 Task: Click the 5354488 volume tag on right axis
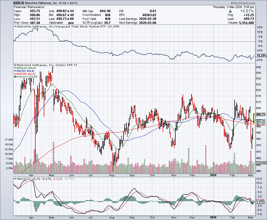(261, 163)
